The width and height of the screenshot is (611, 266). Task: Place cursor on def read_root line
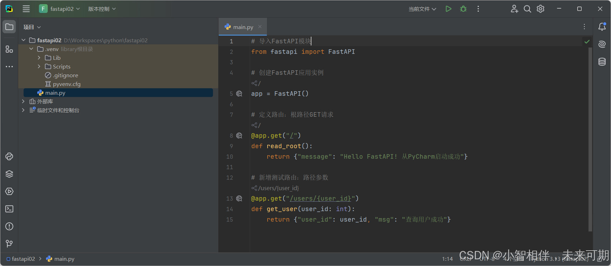(282, 146)
